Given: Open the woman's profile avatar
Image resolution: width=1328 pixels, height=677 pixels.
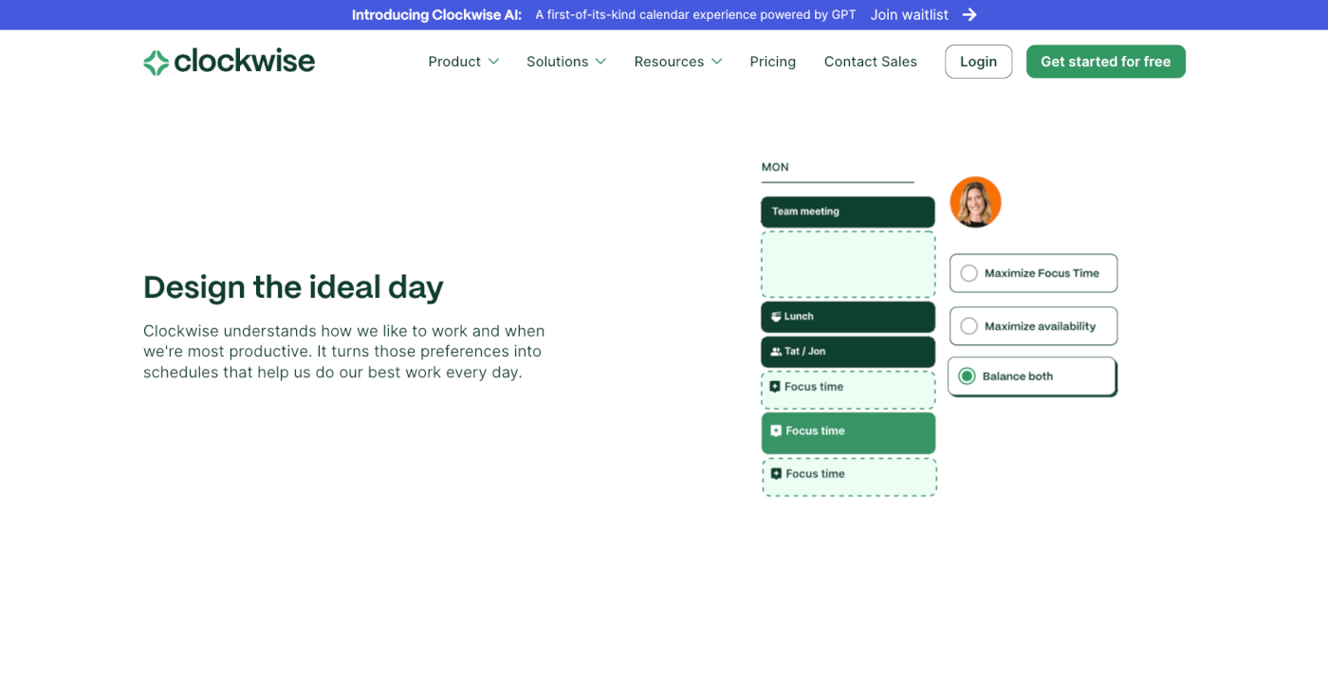Looking at the screenshot, I should coord(975,202).
